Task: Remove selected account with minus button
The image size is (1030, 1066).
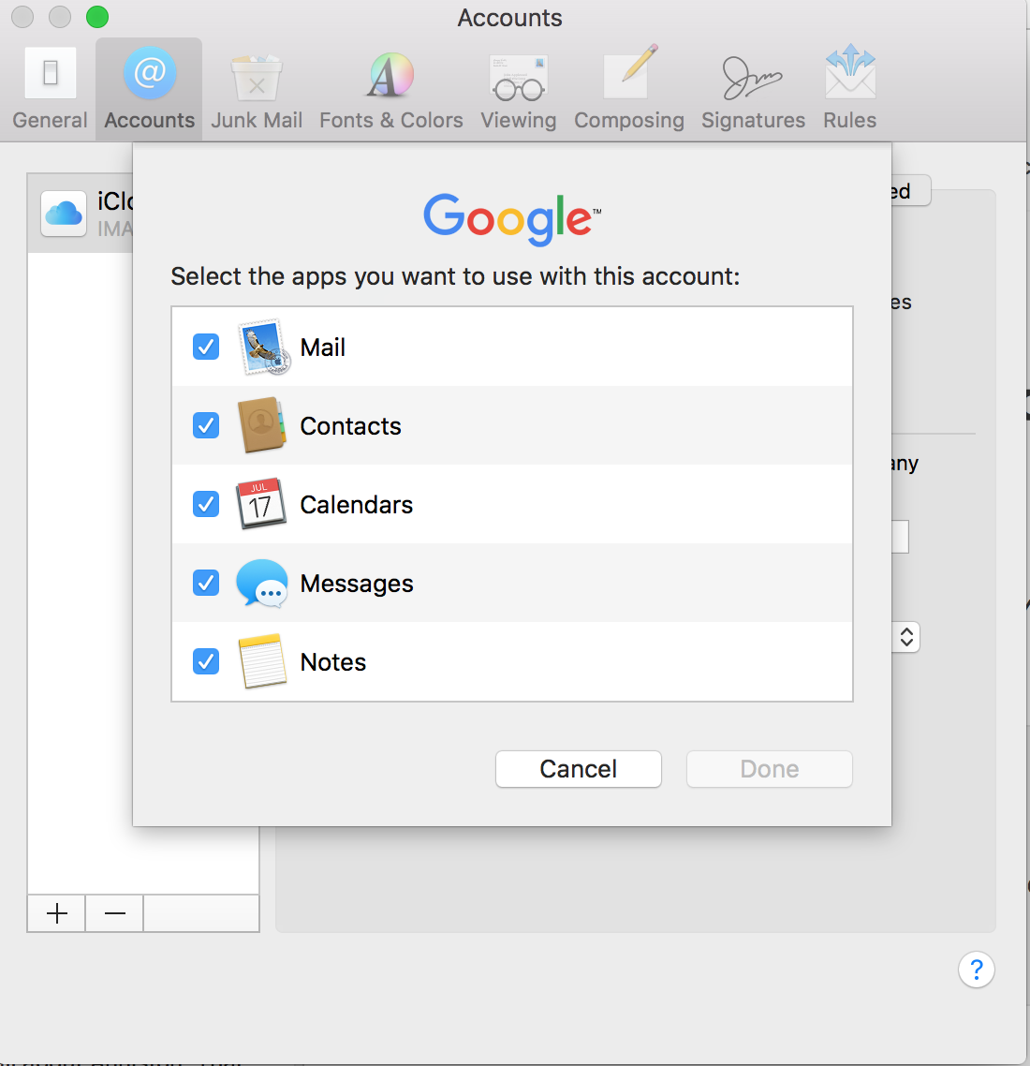Action: coord(115,913)
